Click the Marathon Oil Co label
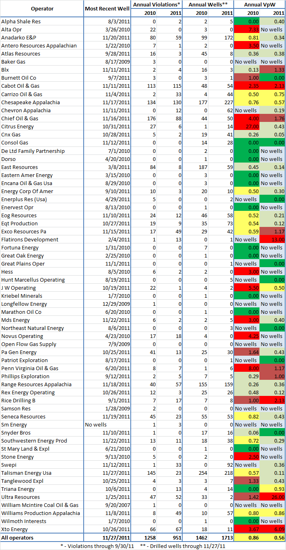This screenshot has height=550, width=286. click(x=21, y=312)
